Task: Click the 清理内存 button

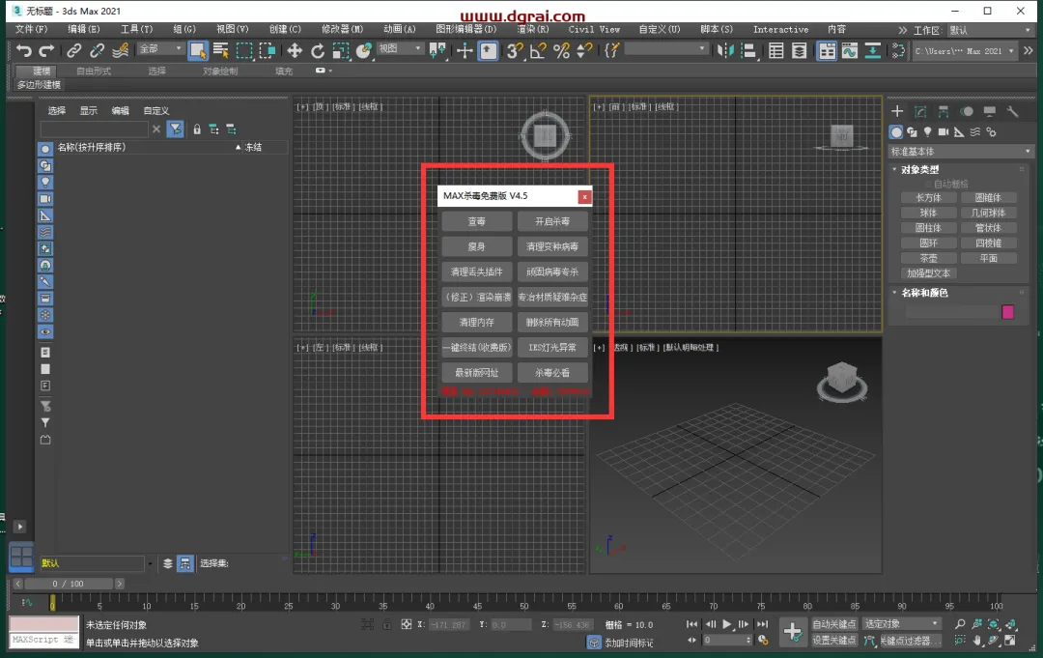Action: [x=476, y=323]
